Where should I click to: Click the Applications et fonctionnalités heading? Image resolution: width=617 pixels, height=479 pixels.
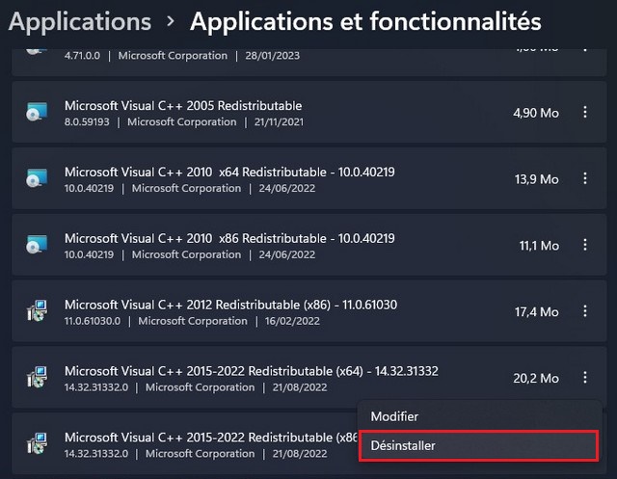tap(365, 21)
